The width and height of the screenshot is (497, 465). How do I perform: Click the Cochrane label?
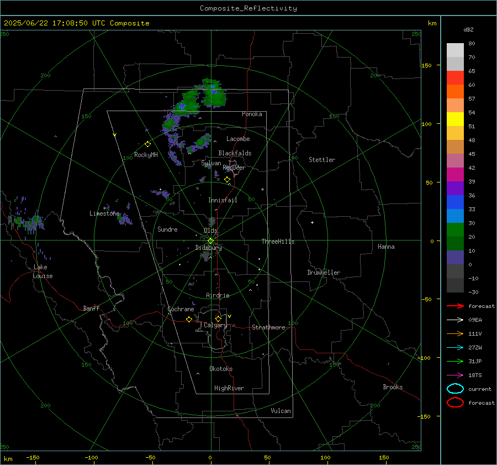tap(181, 309)
